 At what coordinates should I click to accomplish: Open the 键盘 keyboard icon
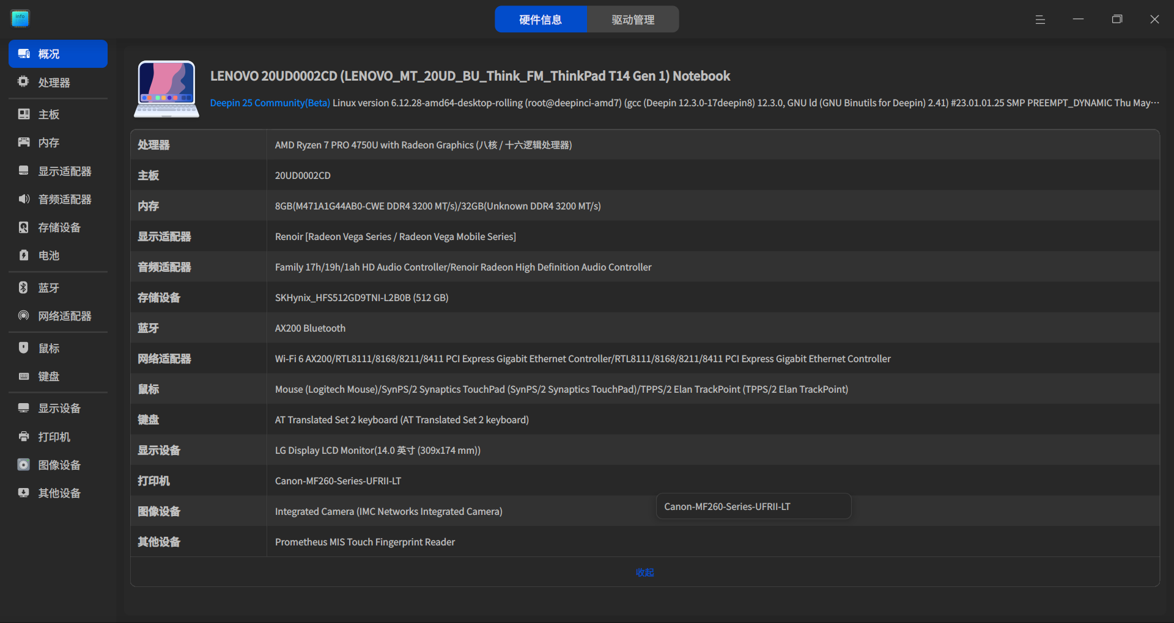tap(24, 376)
